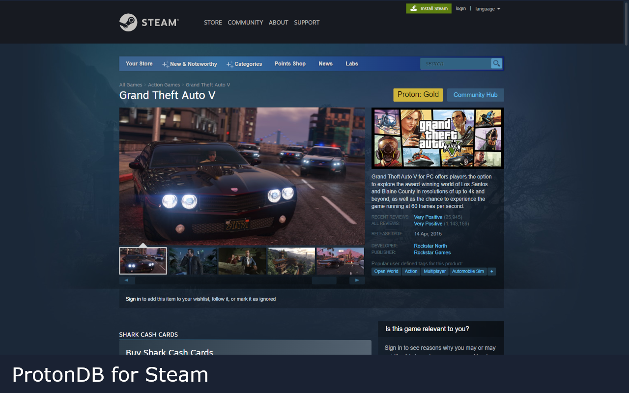Click Sign in link for wishlist
This screenshot has height=393, width=629.
[133, 299]
